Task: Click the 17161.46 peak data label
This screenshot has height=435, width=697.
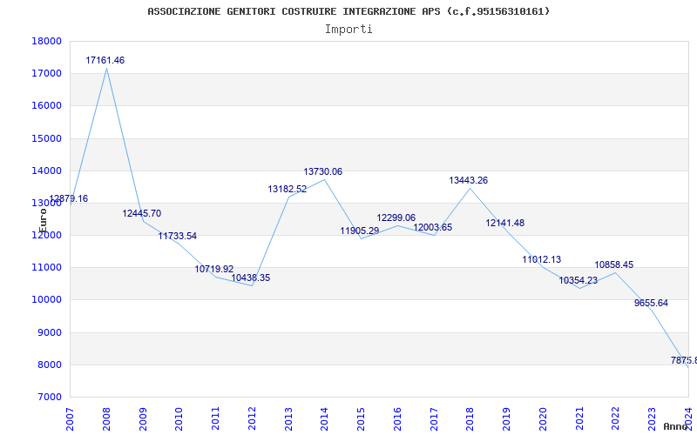Action: click(105, 60)
